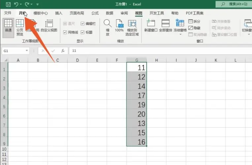Switch to the 审阅 tab
Image resolution: width=252 pixels, height=165 pixels.
pyautogui.click(x=124, y=13)
